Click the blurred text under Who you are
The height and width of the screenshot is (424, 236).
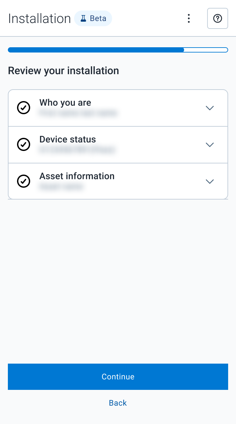[78, 113]
